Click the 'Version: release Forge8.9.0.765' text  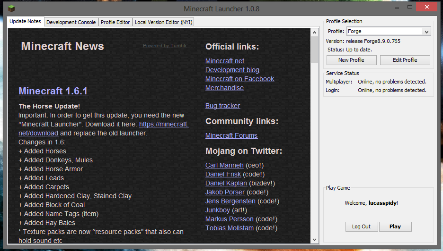(x=363, y=41)
